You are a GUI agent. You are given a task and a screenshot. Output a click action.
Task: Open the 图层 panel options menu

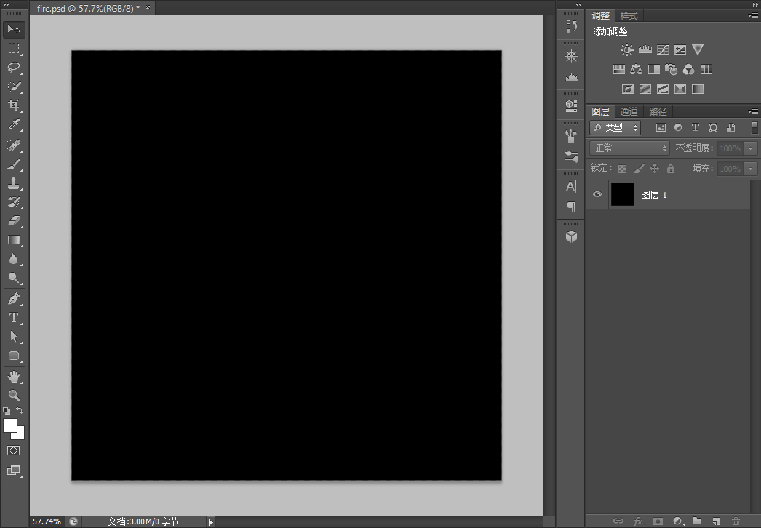[x=753, y=111]
